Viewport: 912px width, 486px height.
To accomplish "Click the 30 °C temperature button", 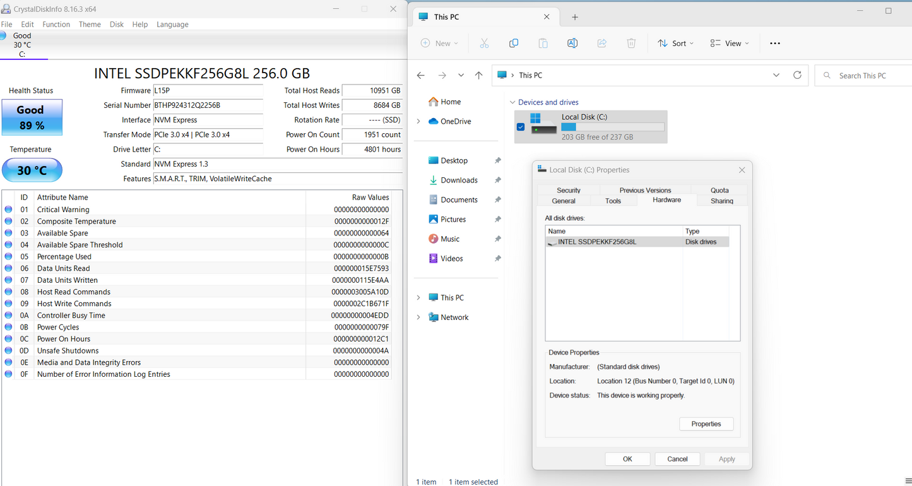I will point(32,170).
